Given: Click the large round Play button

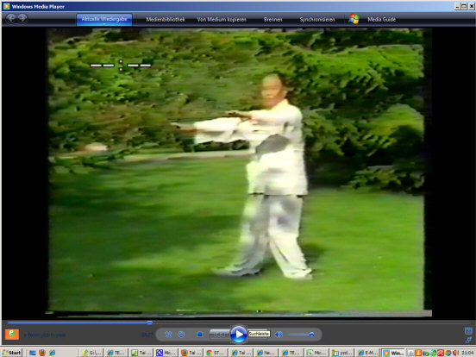Looking at the screenshot, I should [x=239, y=335].
